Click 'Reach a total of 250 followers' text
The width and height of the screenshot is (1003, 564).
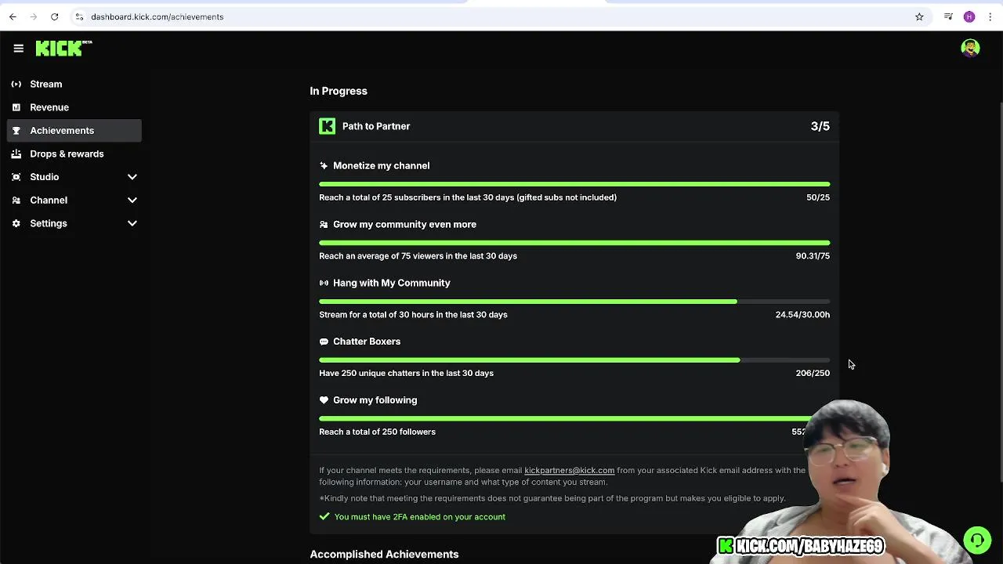coord(377,432)
